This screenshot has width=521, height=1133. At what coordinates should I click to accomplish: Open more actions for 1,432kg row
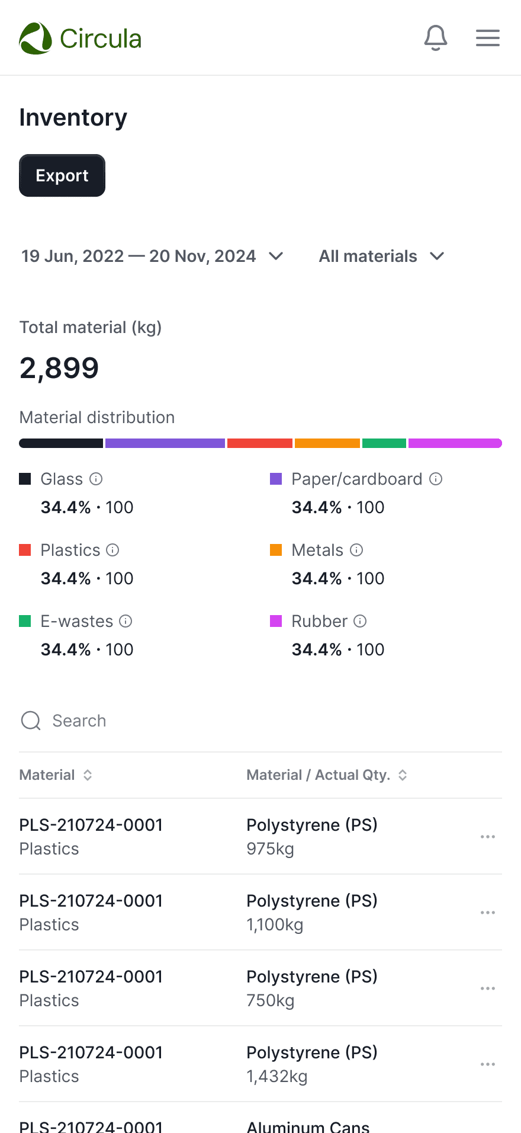[488, 1064]
